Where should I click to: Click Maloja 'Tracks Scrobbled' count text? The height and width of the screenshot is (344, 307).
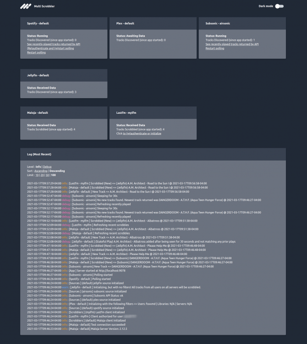tap(51, 129)
